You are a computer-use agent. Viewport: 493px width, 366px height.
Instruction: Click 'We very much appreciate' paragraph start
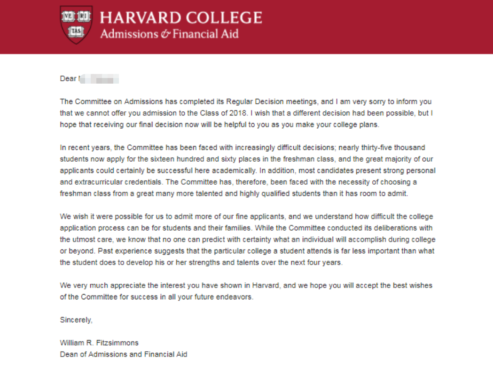(x=103, y=286)
